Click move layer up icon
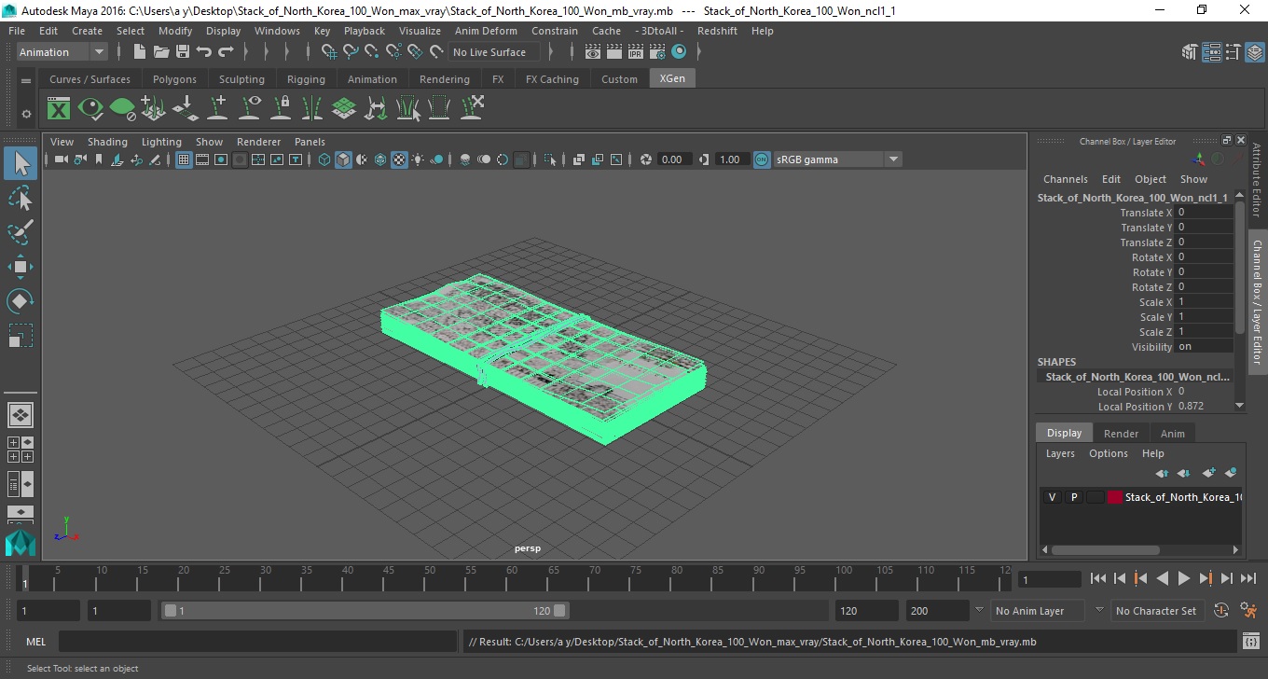The width and height of the screenshot is (1268, 679). (1162, 474)
